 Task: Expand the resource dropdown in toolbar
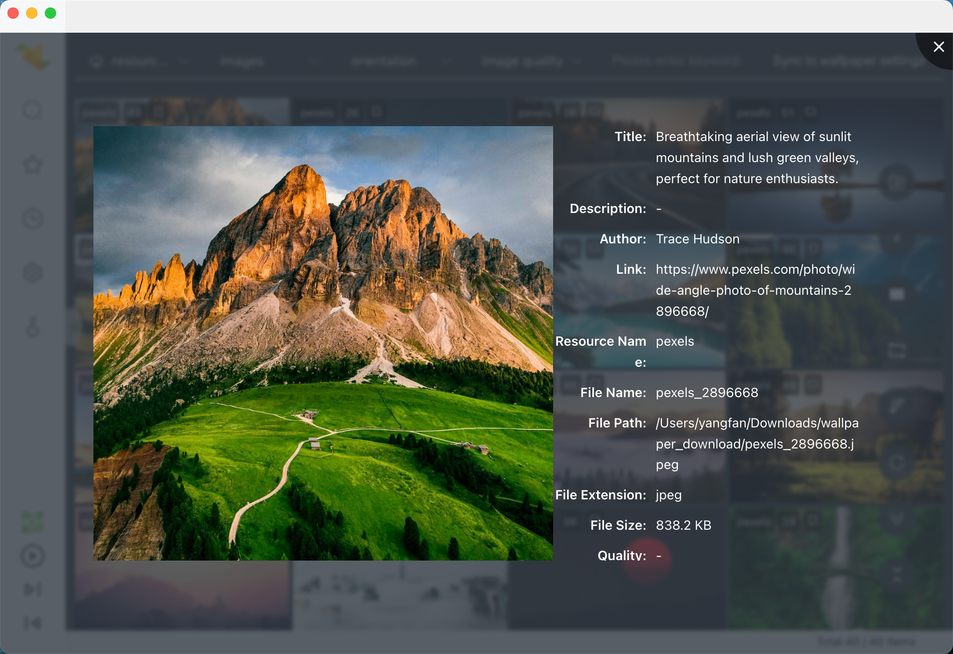(x=140, y=61)
